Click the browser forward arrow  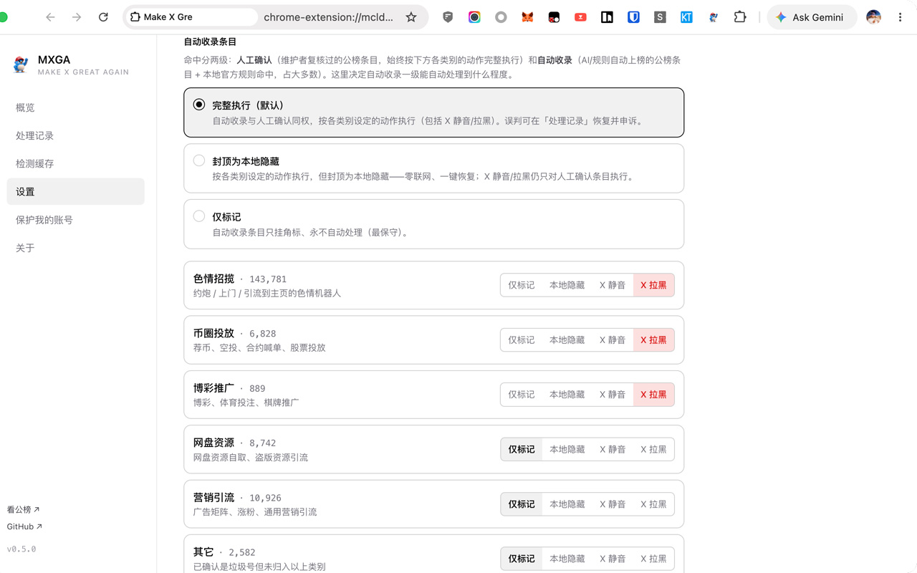pyautogui.click(x=77, y=17)
